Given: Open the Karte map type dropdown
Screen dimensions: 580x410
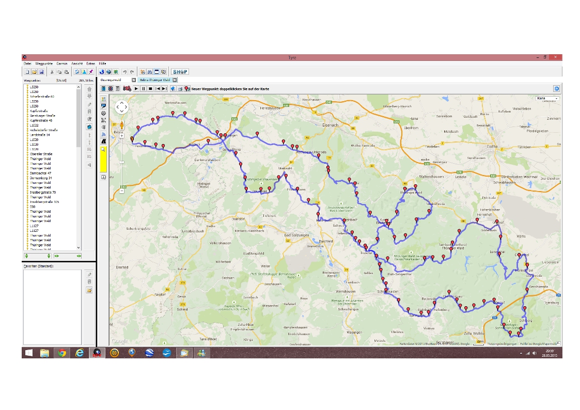Looking at the screenshot, I should point(548,98).
